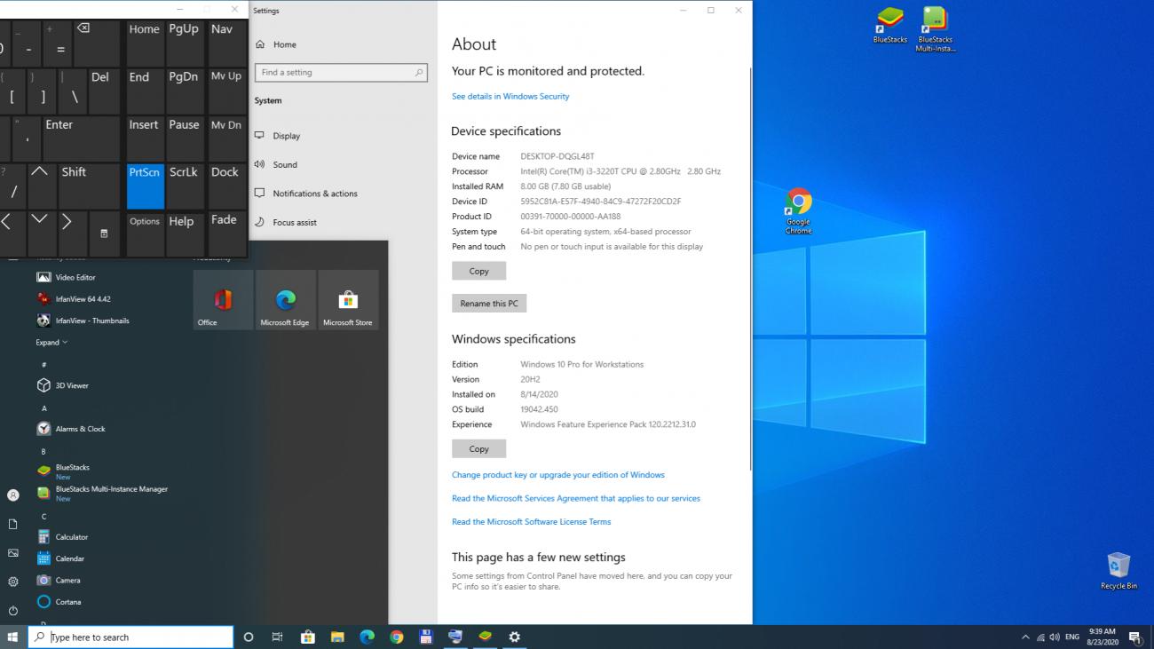Click the user account icon in Start menu
Viewport: 1154px width, 649px height.
click(x=12, y=495)
